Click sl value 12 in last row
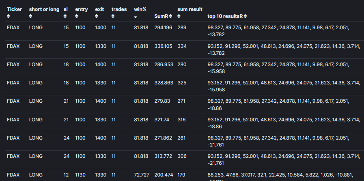 pyautogui.click(x=66, y=175)
